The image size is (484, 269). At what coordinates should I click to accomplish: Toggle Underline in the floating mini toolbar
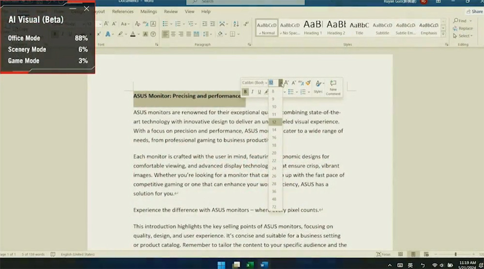259,92
